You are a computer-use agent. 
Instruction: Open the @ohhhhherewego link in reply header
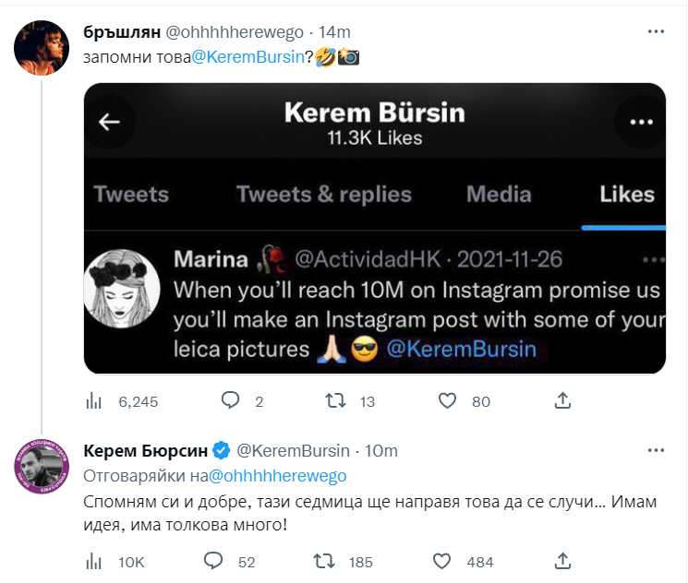point(278,476)
